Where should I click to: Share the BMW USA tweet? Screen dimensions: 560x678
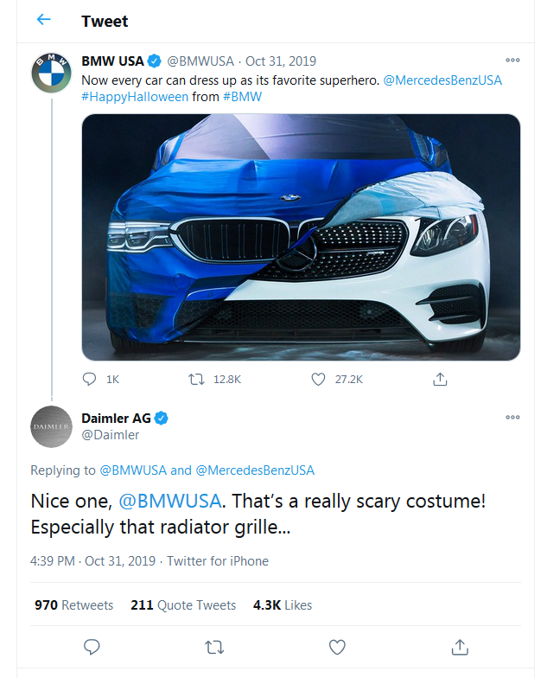[440, 379]
